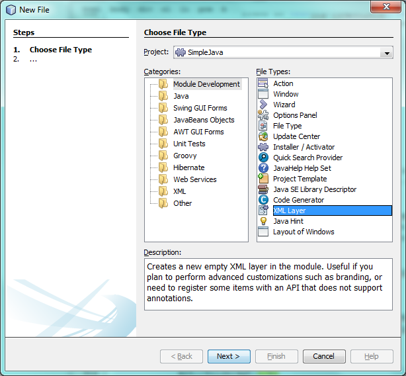Select the Update Center globe icon
406x376 pixels.
point(263,136)
